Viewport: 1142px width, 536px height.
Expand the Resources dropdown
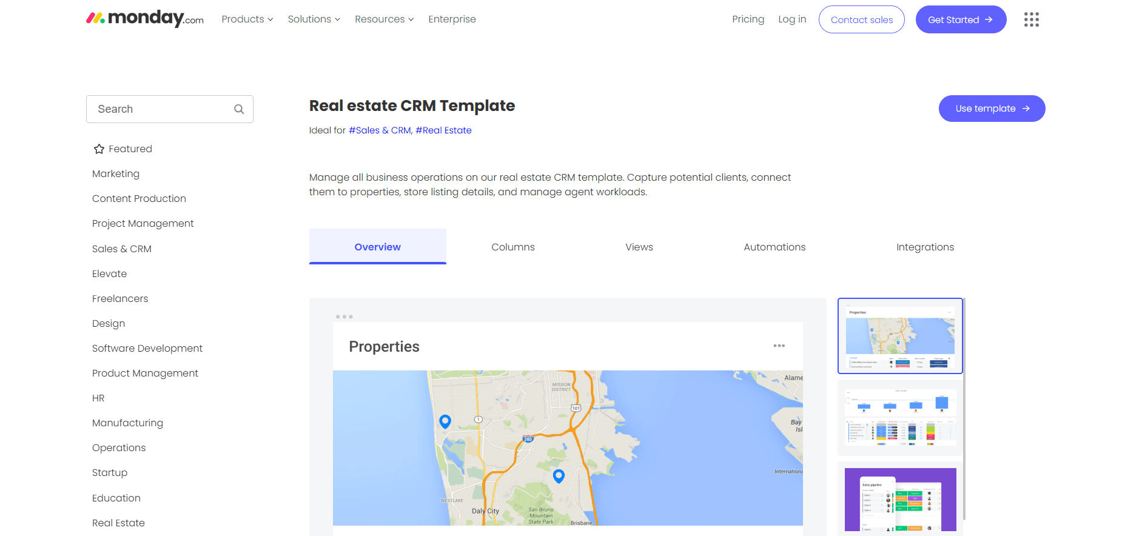point(385,19)
